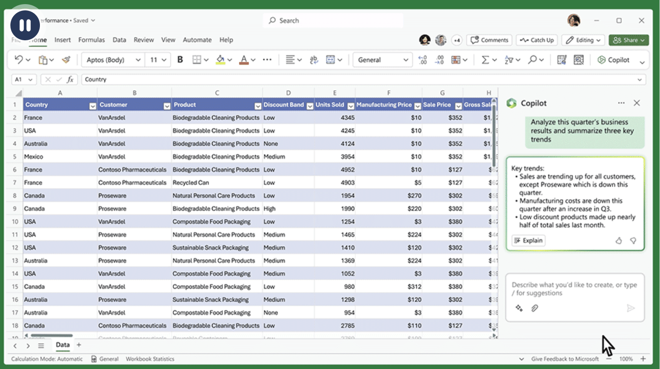Expand the formula bar
Screen dimensions: 660x369
coord(640,79)
